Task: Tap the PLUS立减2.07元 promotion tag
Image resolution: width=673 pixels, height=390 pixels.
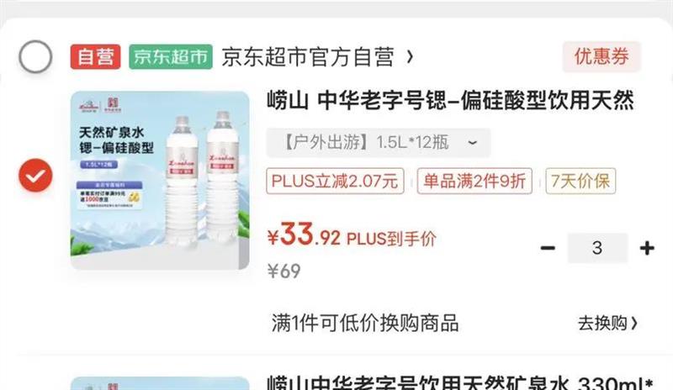Action: (335, 181)
